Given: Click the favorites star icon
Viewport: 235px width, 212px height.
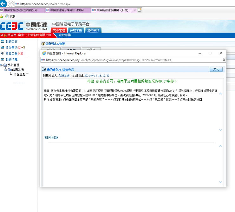Looking at the screenshot, I should pyautogui.click(x=2, y=16).
